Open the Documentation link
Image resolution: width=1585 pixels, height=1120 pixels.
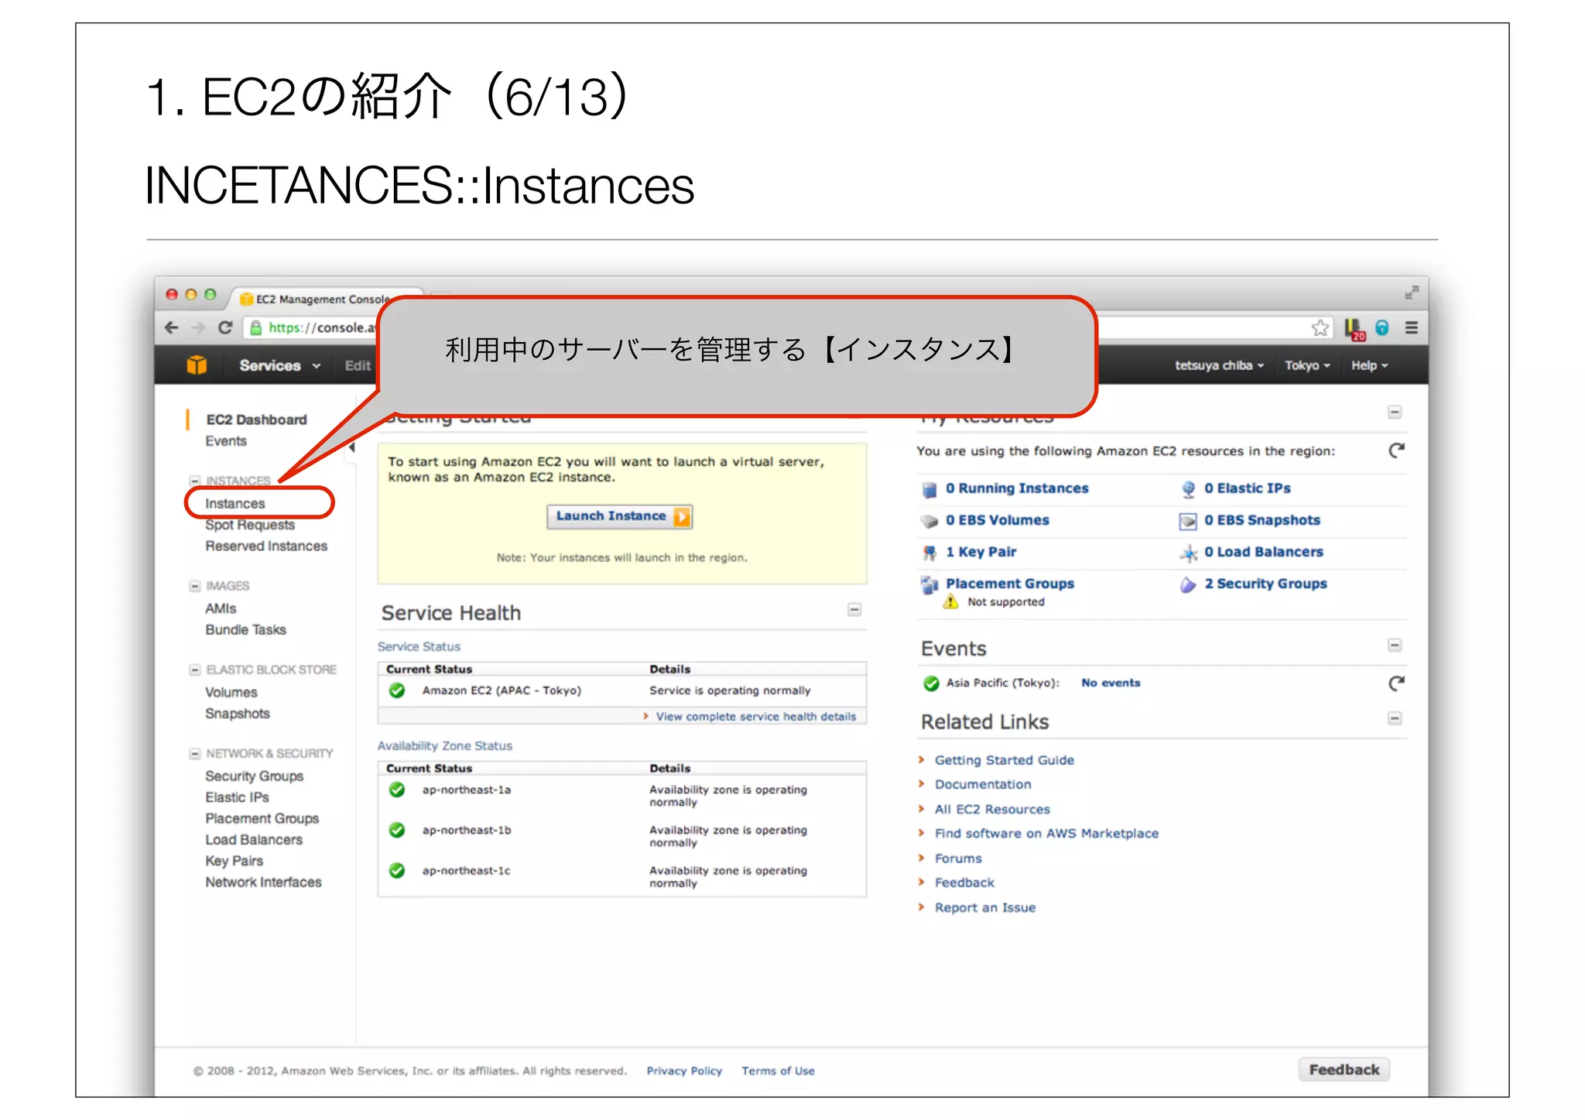[x=983, y=784]
